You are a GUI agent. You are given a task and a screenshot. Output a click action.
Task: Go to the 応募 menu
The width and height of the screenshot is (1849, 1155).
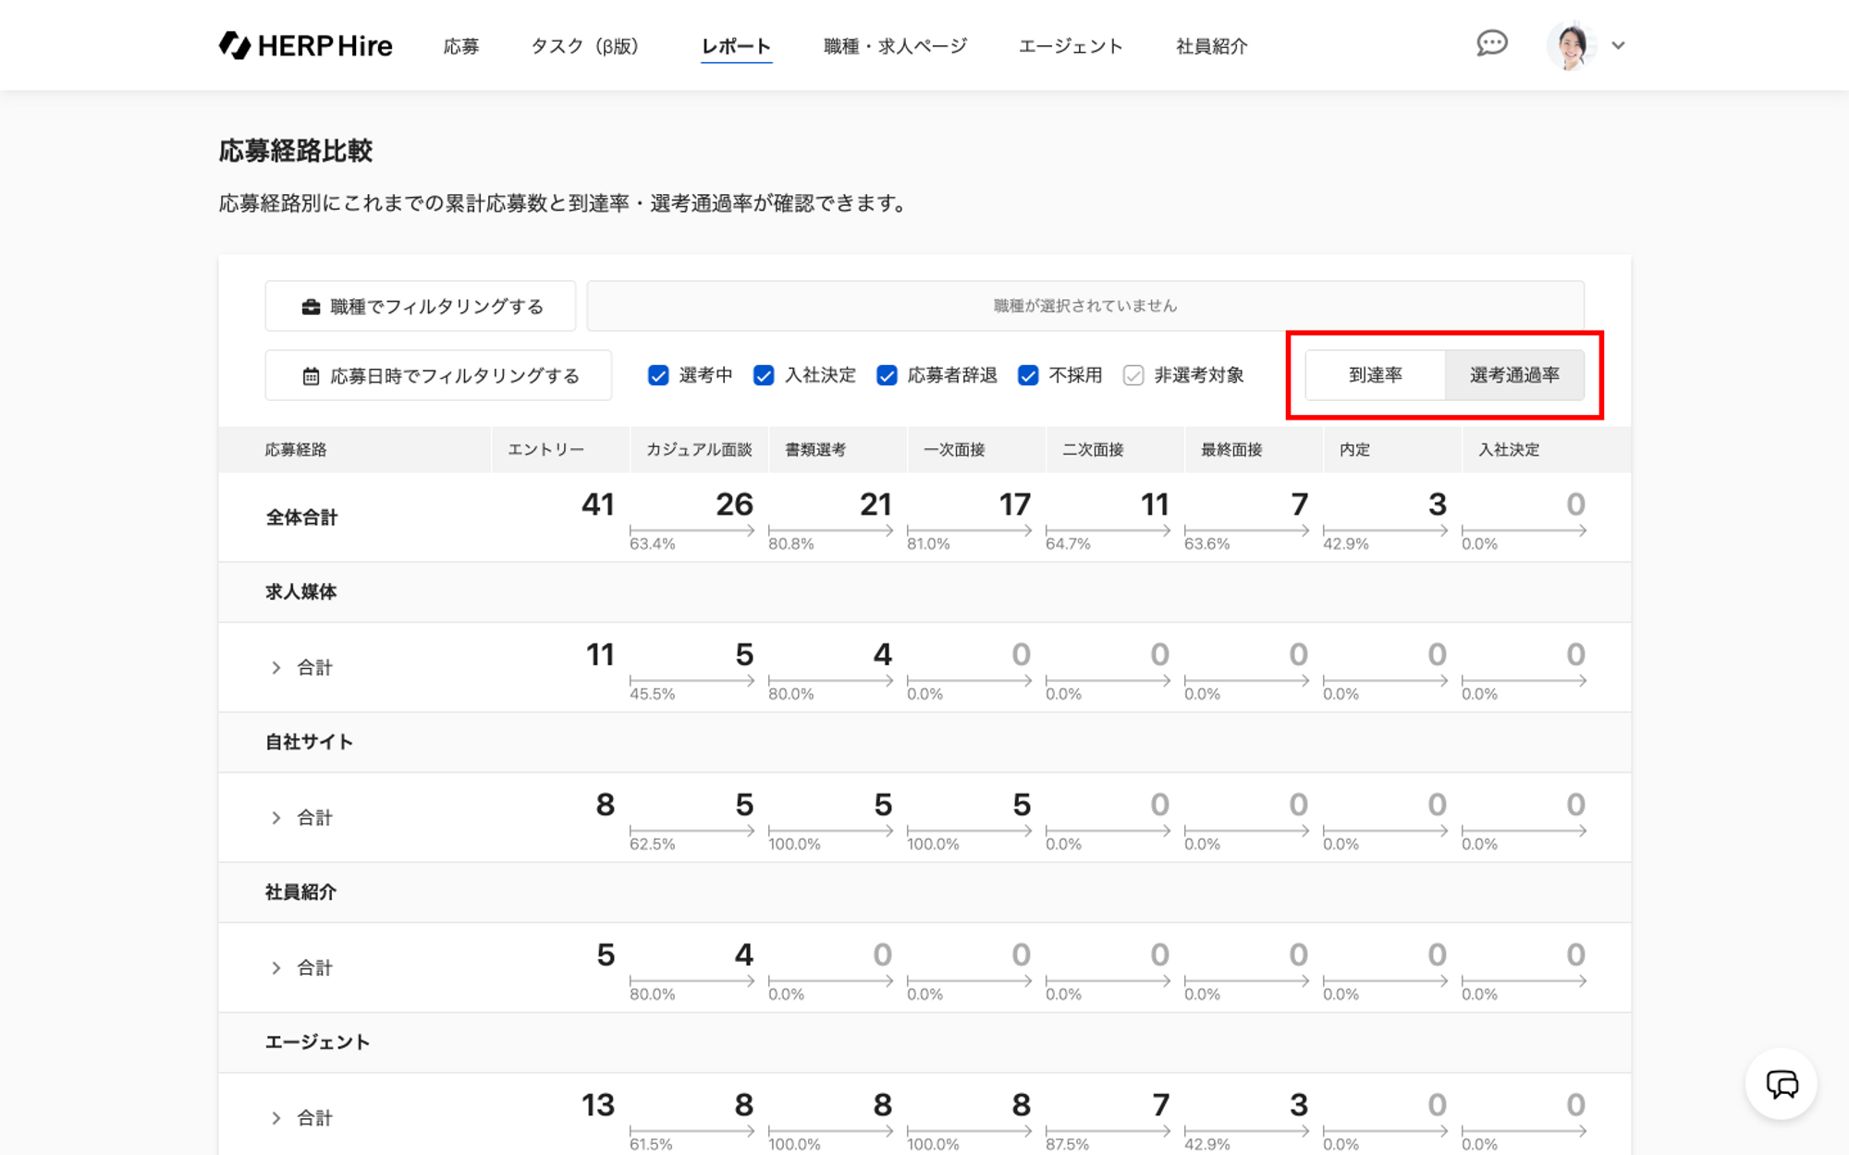pos(460,46)
